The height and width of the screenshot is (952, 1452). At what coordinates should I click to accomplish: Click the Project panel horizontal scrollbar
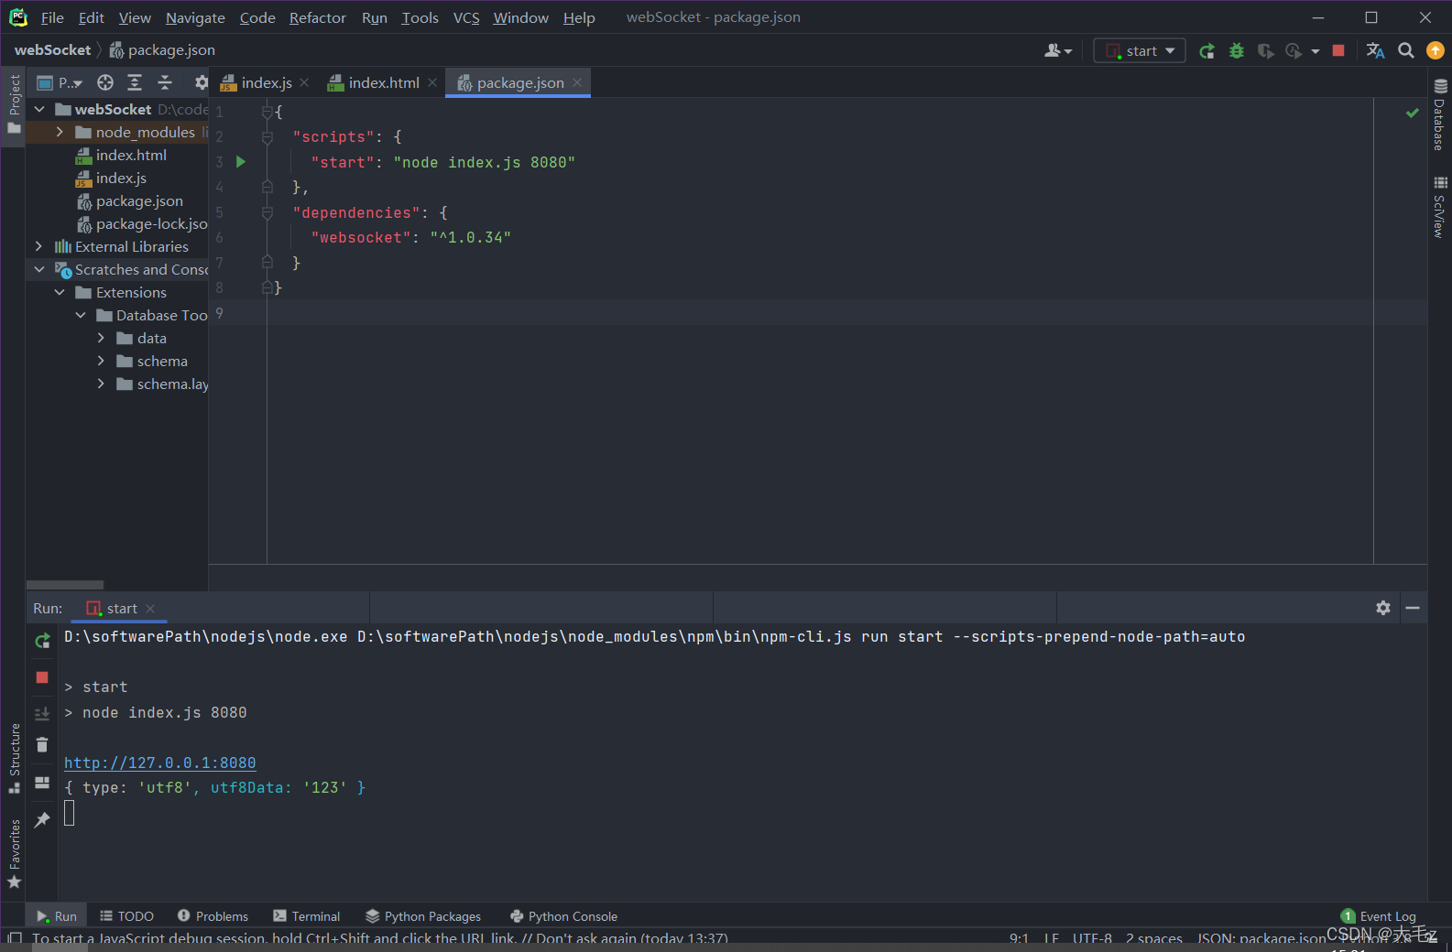click(65, 585)
